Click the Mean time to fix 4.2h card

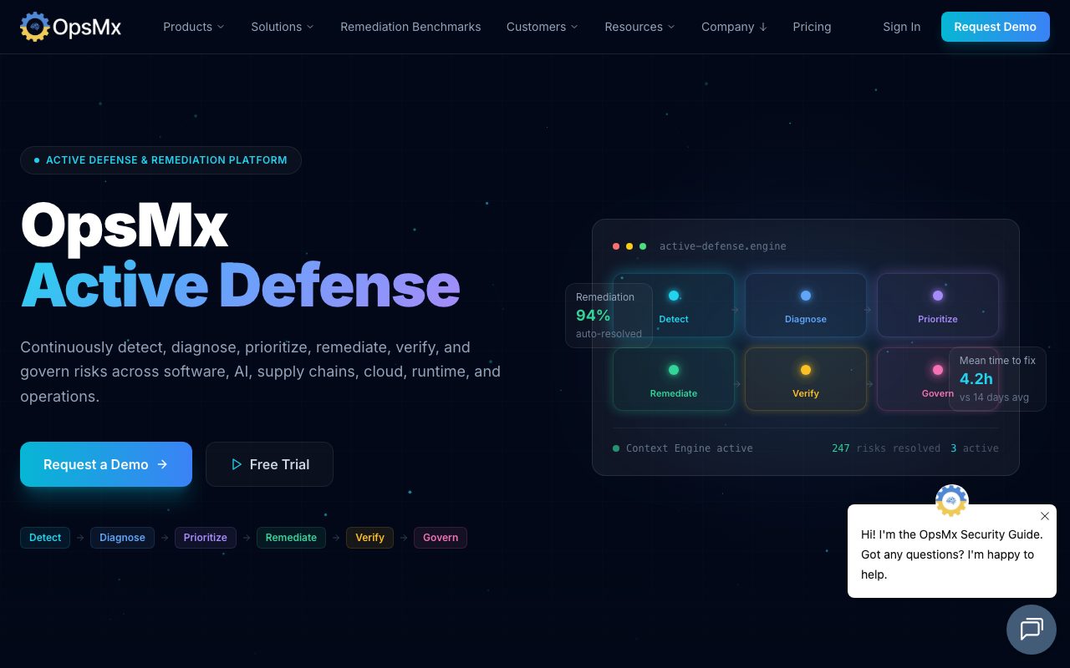coord(997,379)
